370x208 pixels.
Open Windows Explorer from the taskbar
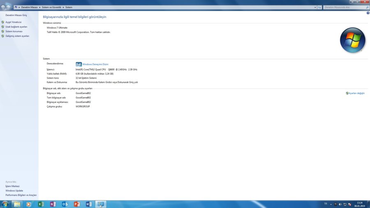click(17, 204)
